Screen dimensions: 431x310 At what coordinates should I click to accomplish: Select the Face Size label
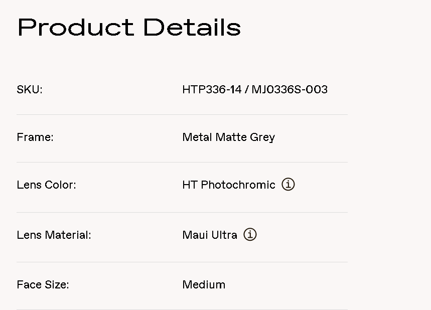tap(43, 285)
